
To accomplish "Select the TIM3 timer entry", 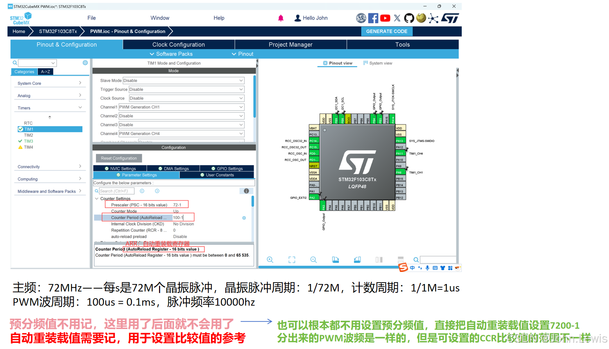I will (x=29, y=141).
